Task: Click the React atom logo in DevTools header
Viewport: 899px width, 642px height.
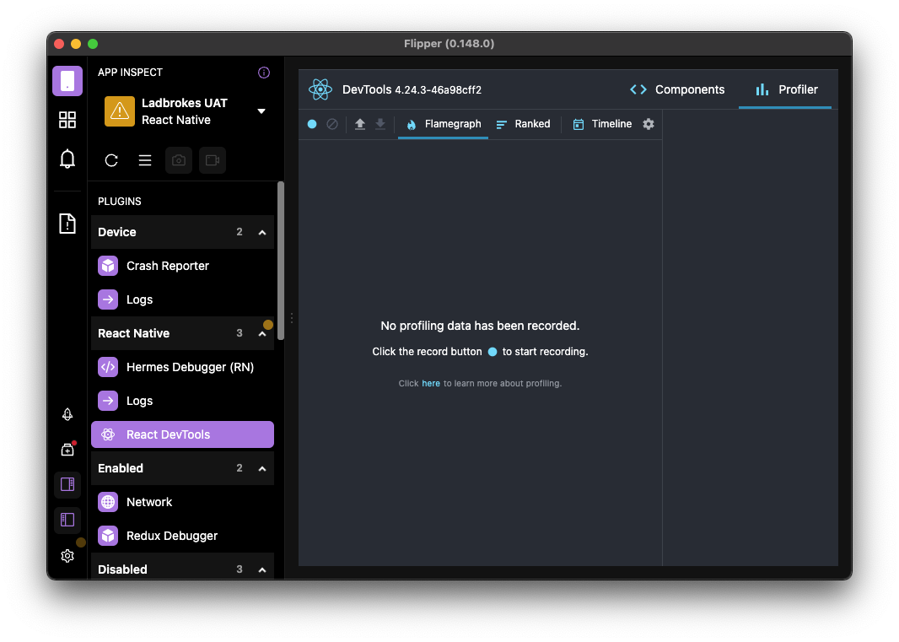Action: tap(320, 89)
